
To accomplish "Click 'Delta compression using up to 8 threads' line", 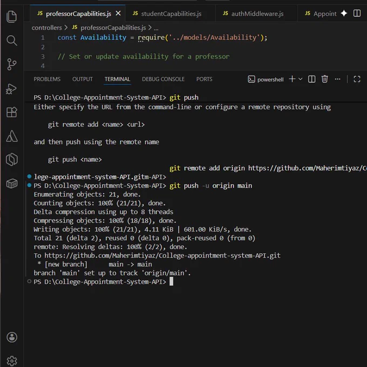I will coord(103,212).
